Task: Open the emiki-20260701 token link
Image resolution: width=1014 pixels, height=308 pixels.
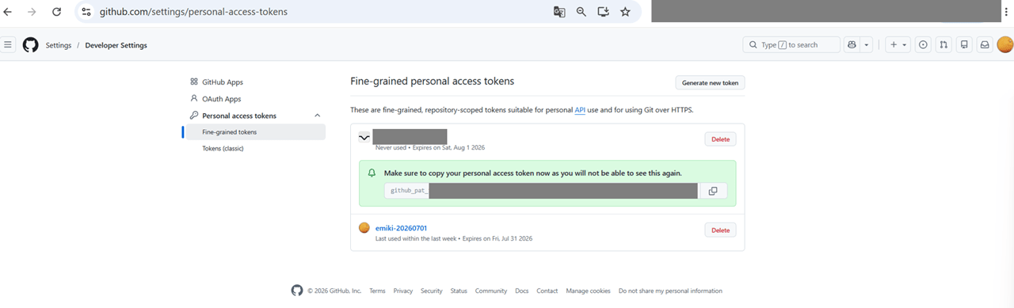Action: (x=401, y=228)
